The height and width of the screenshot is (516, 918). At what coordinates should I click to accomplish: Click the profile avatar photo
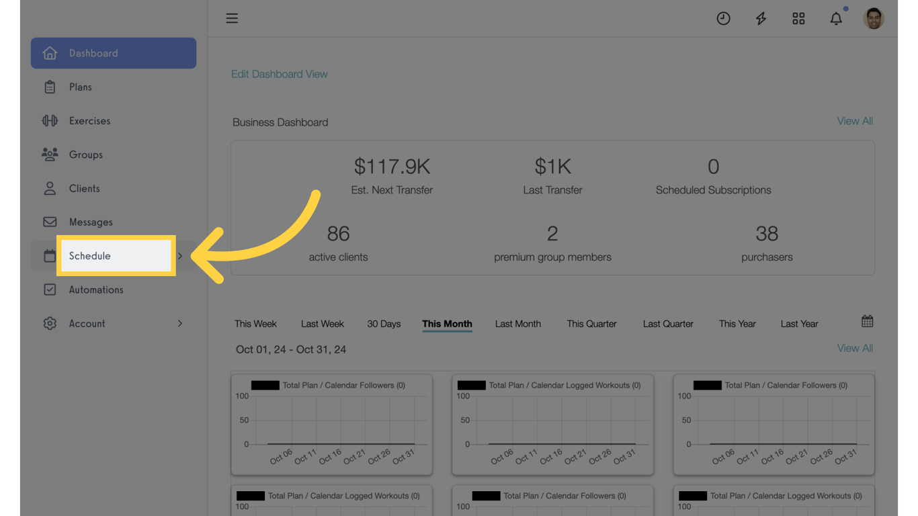874,18
